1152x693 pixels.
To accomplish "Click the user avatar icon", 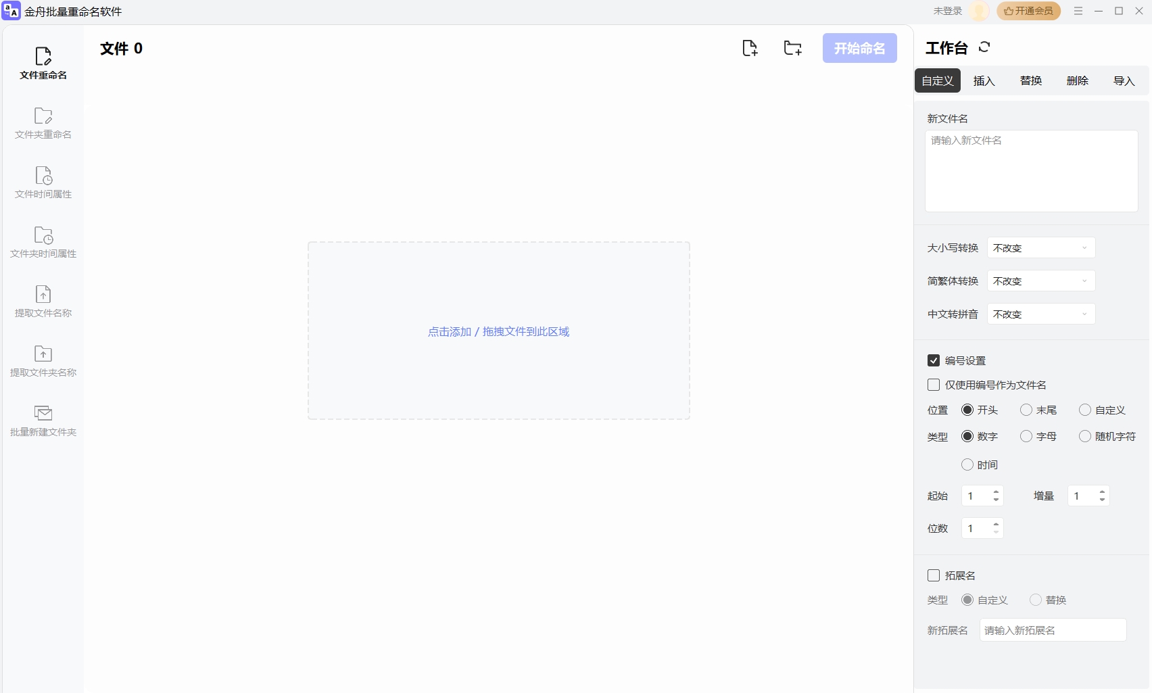I will tap(979, 11).
